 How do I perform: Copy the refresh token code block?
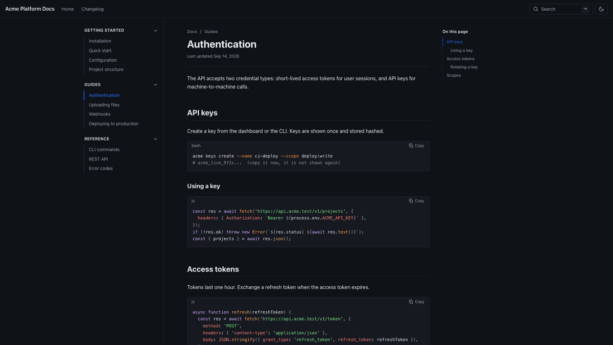[x=416, y=302]
